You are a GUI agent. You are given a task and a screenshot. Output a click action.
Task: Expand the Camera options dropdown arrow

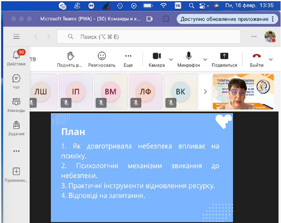(x=171, y=59)
